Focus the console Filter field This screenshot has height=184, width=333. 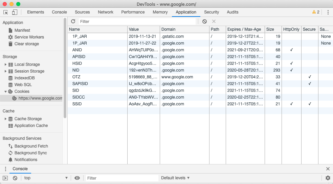pos(122,178)
